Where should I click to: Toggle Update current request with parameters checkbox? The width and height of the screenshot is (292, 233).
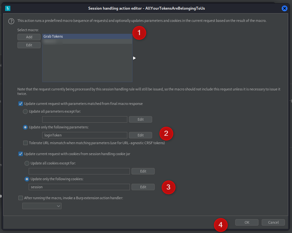tap(21, 104)
